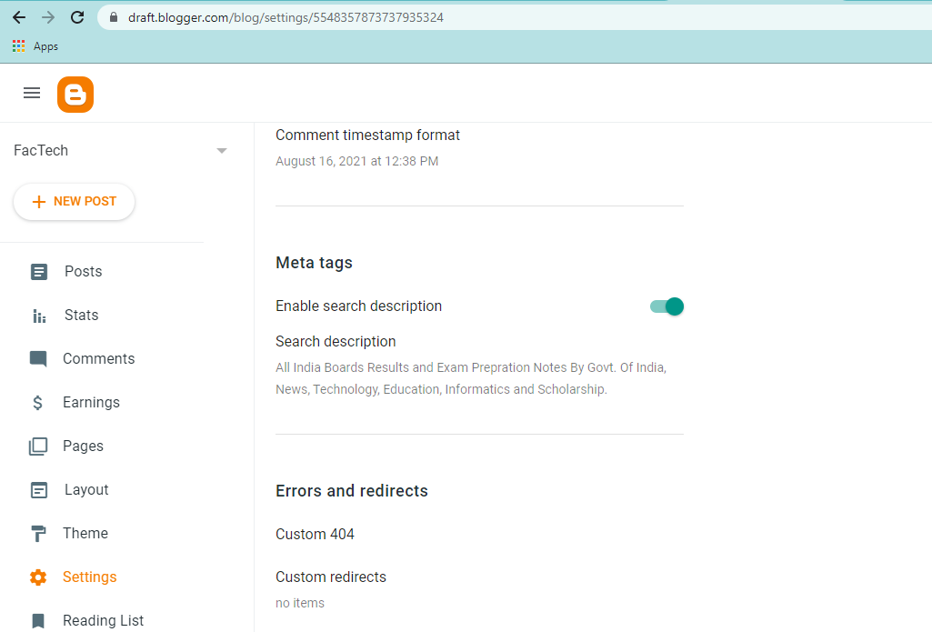Click the padlock site info icon
This screenshot has width=932, height=632.
tap(114, 17)
